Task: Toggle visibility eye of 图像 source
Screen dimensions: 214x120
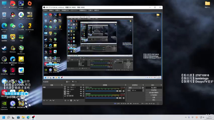Action: [81, 94]
